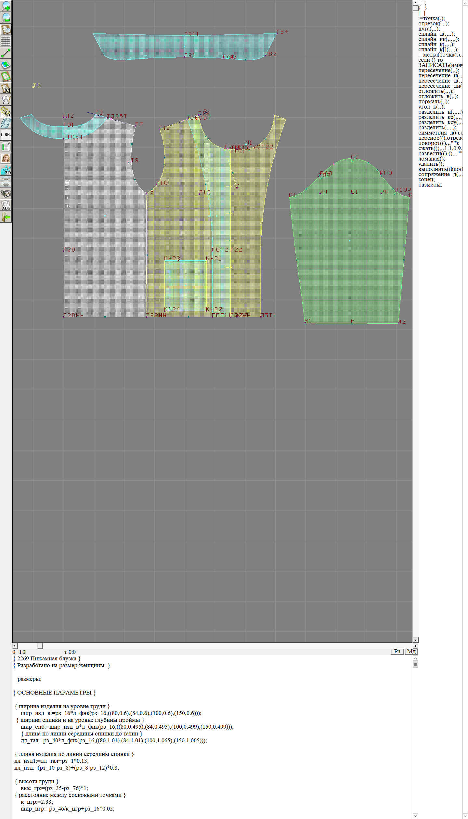Click the stacked books library icon
The width and height of the screenshot is (468, 819).
point(6,194)
